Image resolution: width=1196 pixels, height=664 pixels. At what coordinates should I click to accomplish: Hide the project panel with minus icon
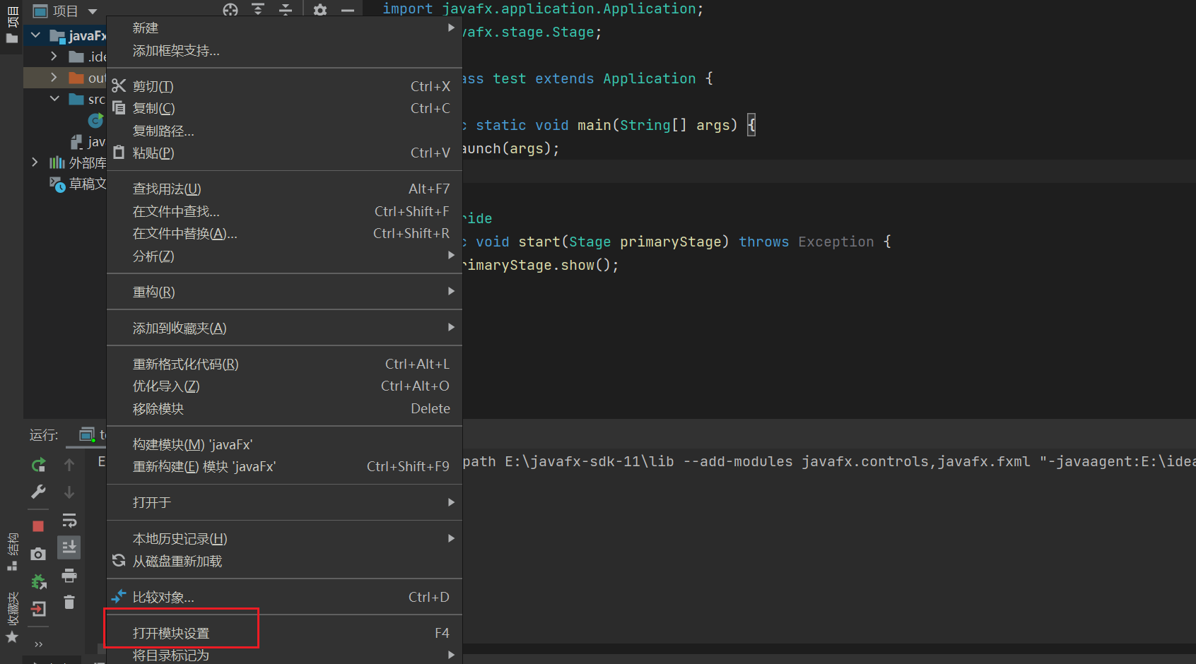(348, 10)
